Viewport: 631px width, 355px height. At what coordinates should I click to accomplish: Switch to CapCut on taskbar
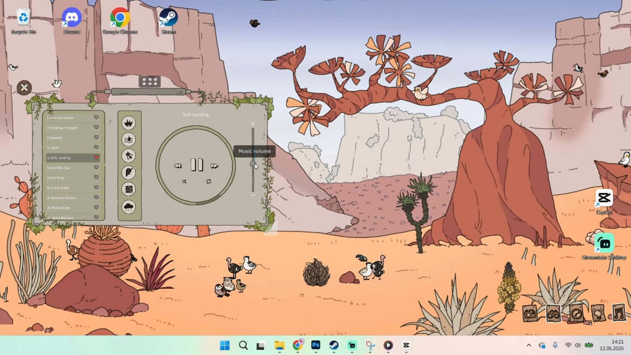pos(406,345)
